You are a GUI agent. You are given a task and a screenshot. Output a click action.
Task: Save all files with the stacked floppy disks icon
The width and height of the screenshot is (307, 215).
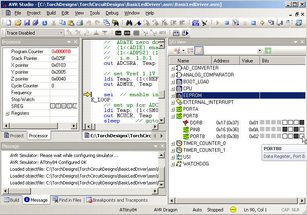35,23
